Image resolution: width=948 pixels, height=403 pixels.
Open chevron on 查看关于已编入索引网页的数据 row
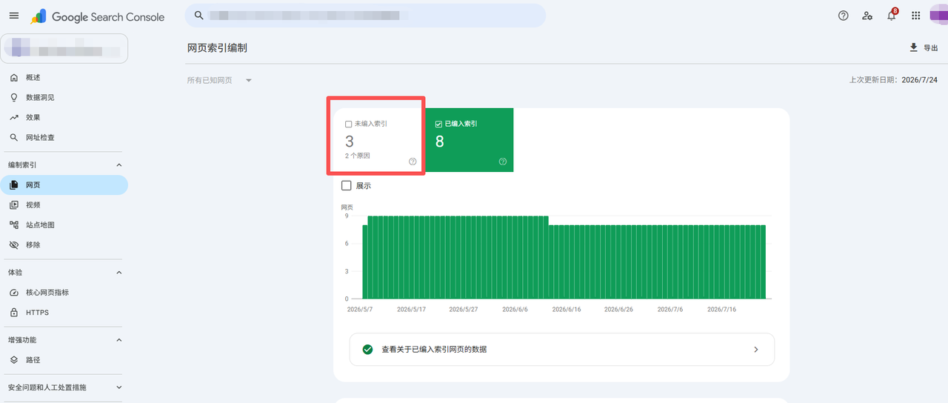tap(756, 349)
